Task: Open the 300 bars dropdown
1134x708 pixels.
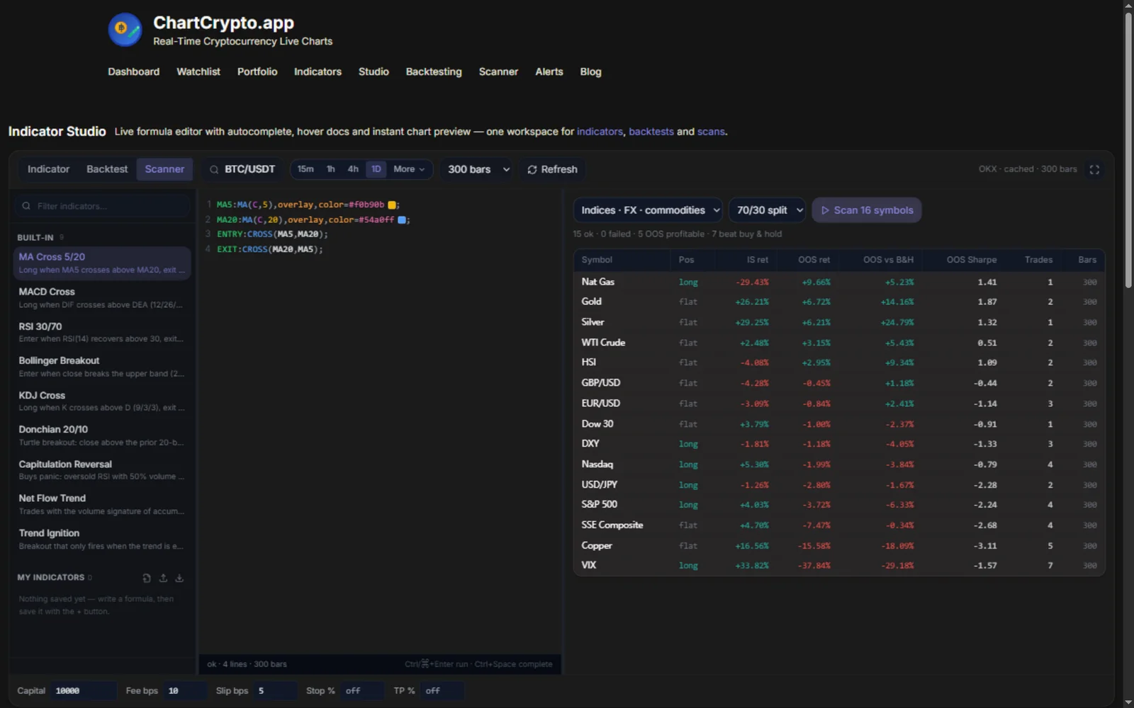Action: pos(478,169)
